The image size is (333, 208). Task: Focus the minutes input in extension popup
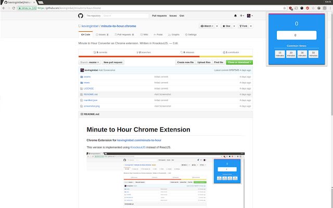pyautogui.click(x=297, y=35)
